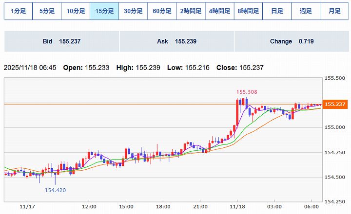The height and width of the screenshot is (214, 351).
Task: Open the 10分足 chart tab
Action: tap(76, 11)
